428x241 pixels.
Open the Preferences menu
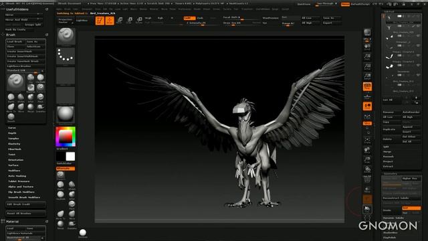point(185,9)
